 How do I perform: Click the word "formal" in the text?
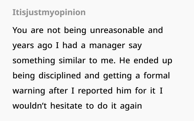click(157, 75)
